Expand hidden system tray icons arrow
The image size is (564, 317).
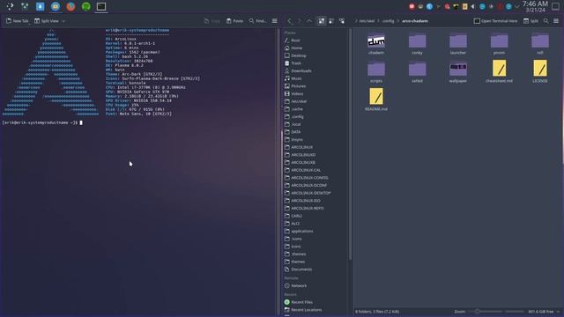pyautogui.click(x=517, y=6)
